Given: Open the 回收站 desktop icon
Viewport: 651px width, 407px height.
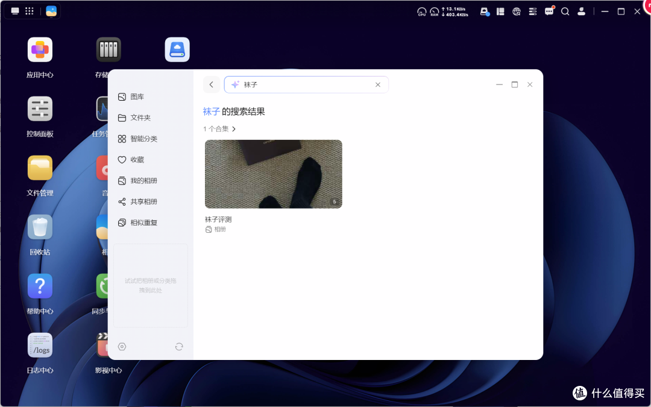Looking at the screenshot, I should [x=40, y=227].
